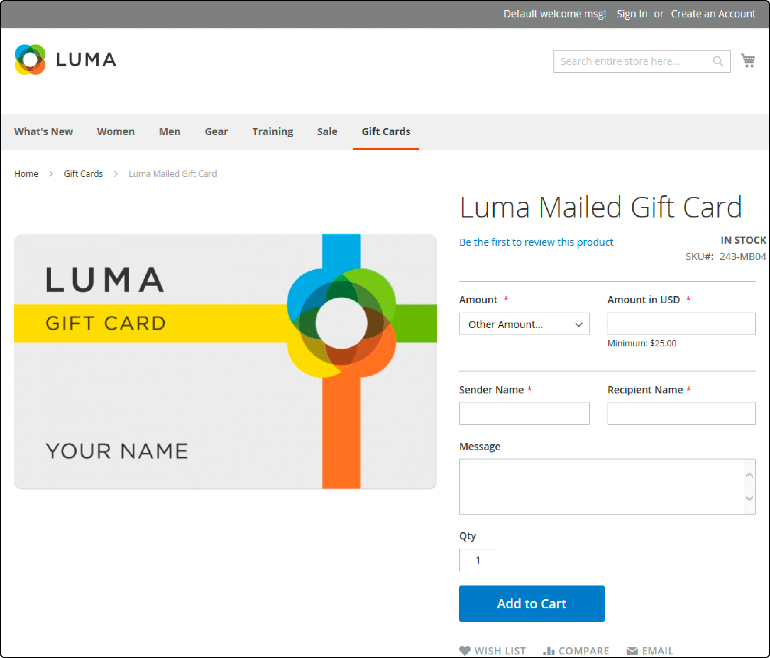Click the Default welcome msg! text
The height and width of the screenshot is (658, 770).
pyautogui.click(x=554, y=14)
